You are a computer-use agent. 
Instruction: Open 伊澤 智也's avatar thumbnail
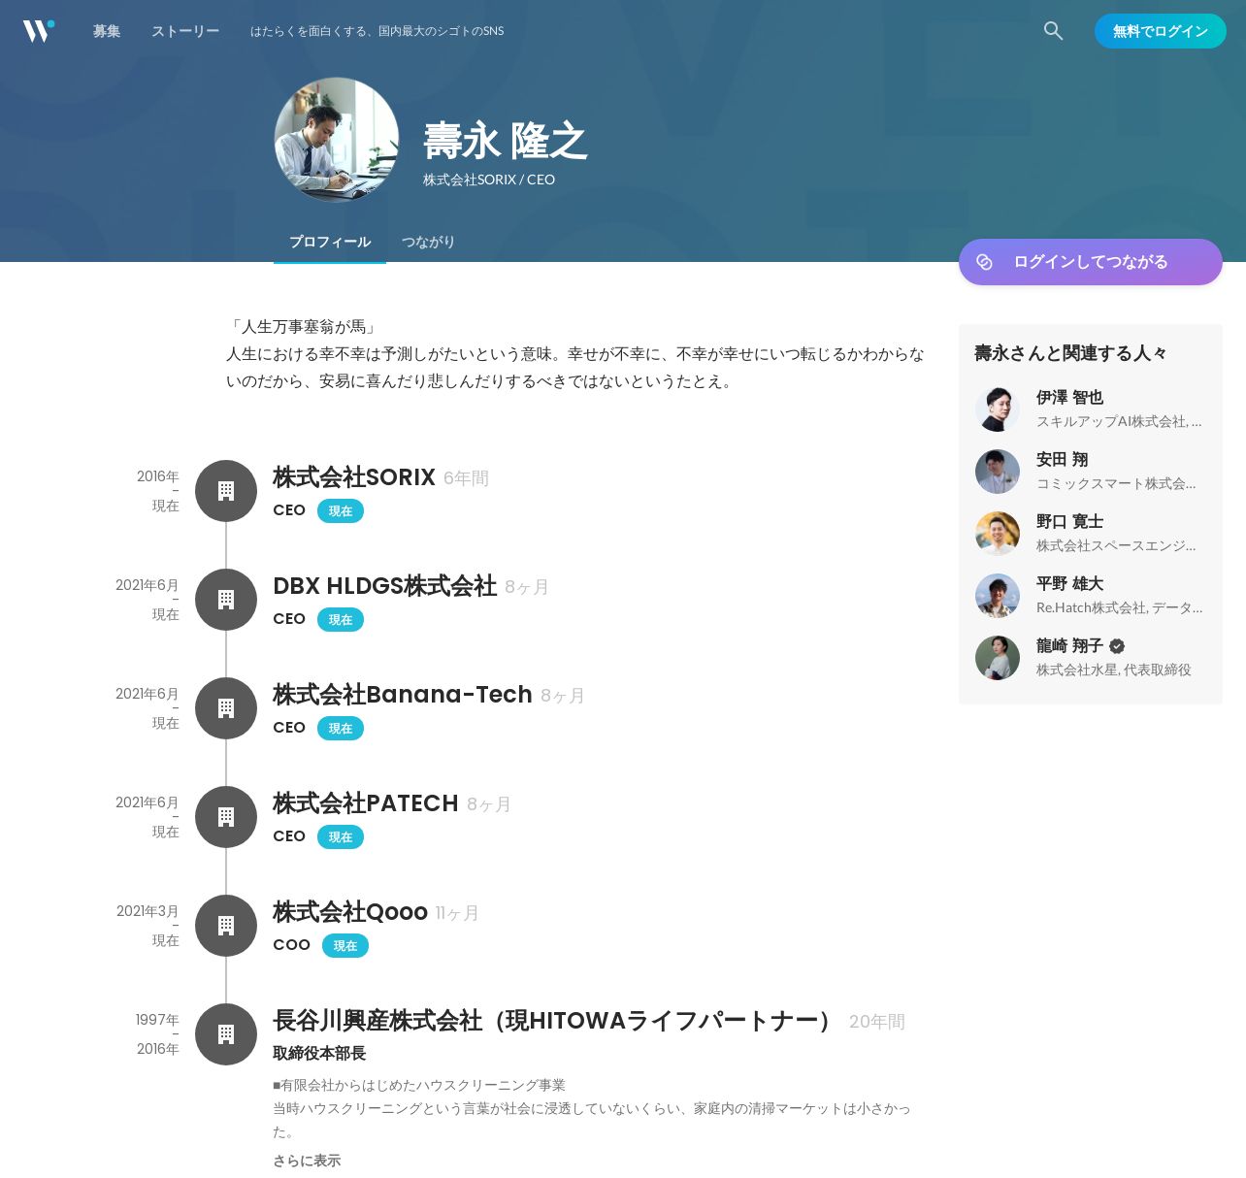[998, 409]
